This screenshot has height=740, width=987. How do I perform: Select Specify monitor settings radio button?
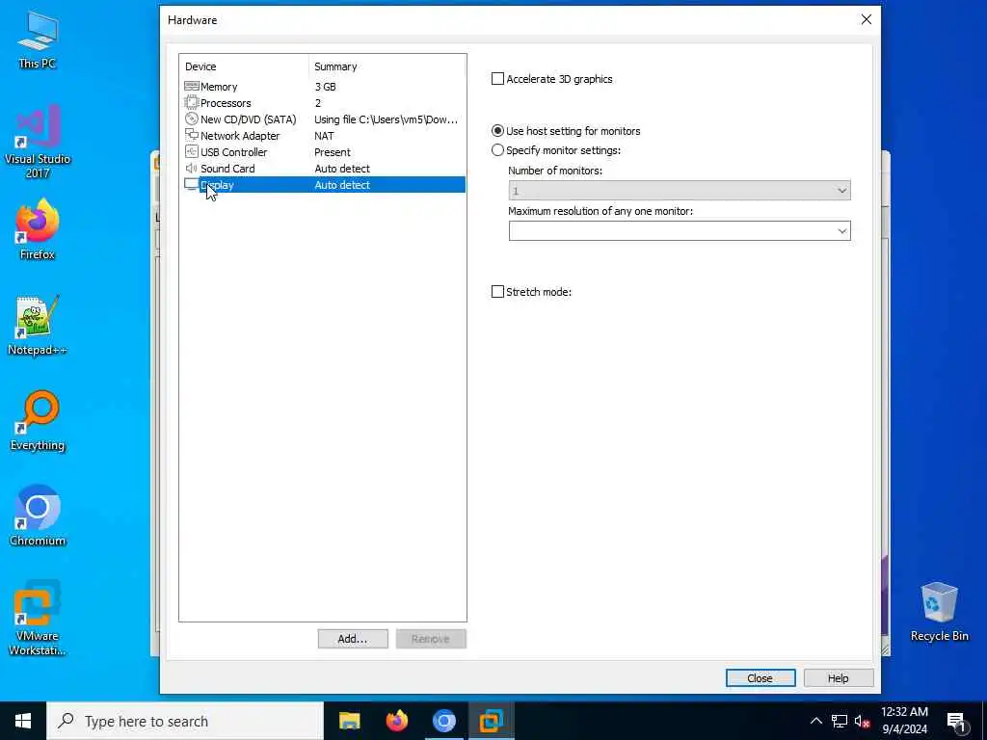coord(497,149)
